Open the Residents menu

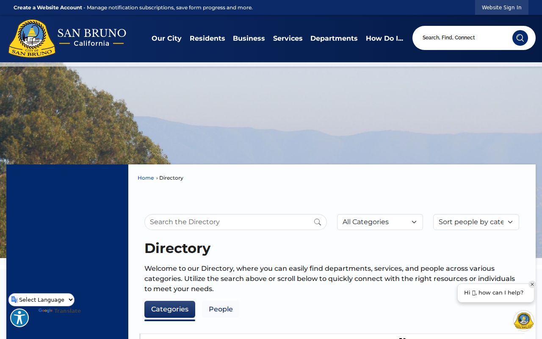pyautogui.click(x=207, y=38)
